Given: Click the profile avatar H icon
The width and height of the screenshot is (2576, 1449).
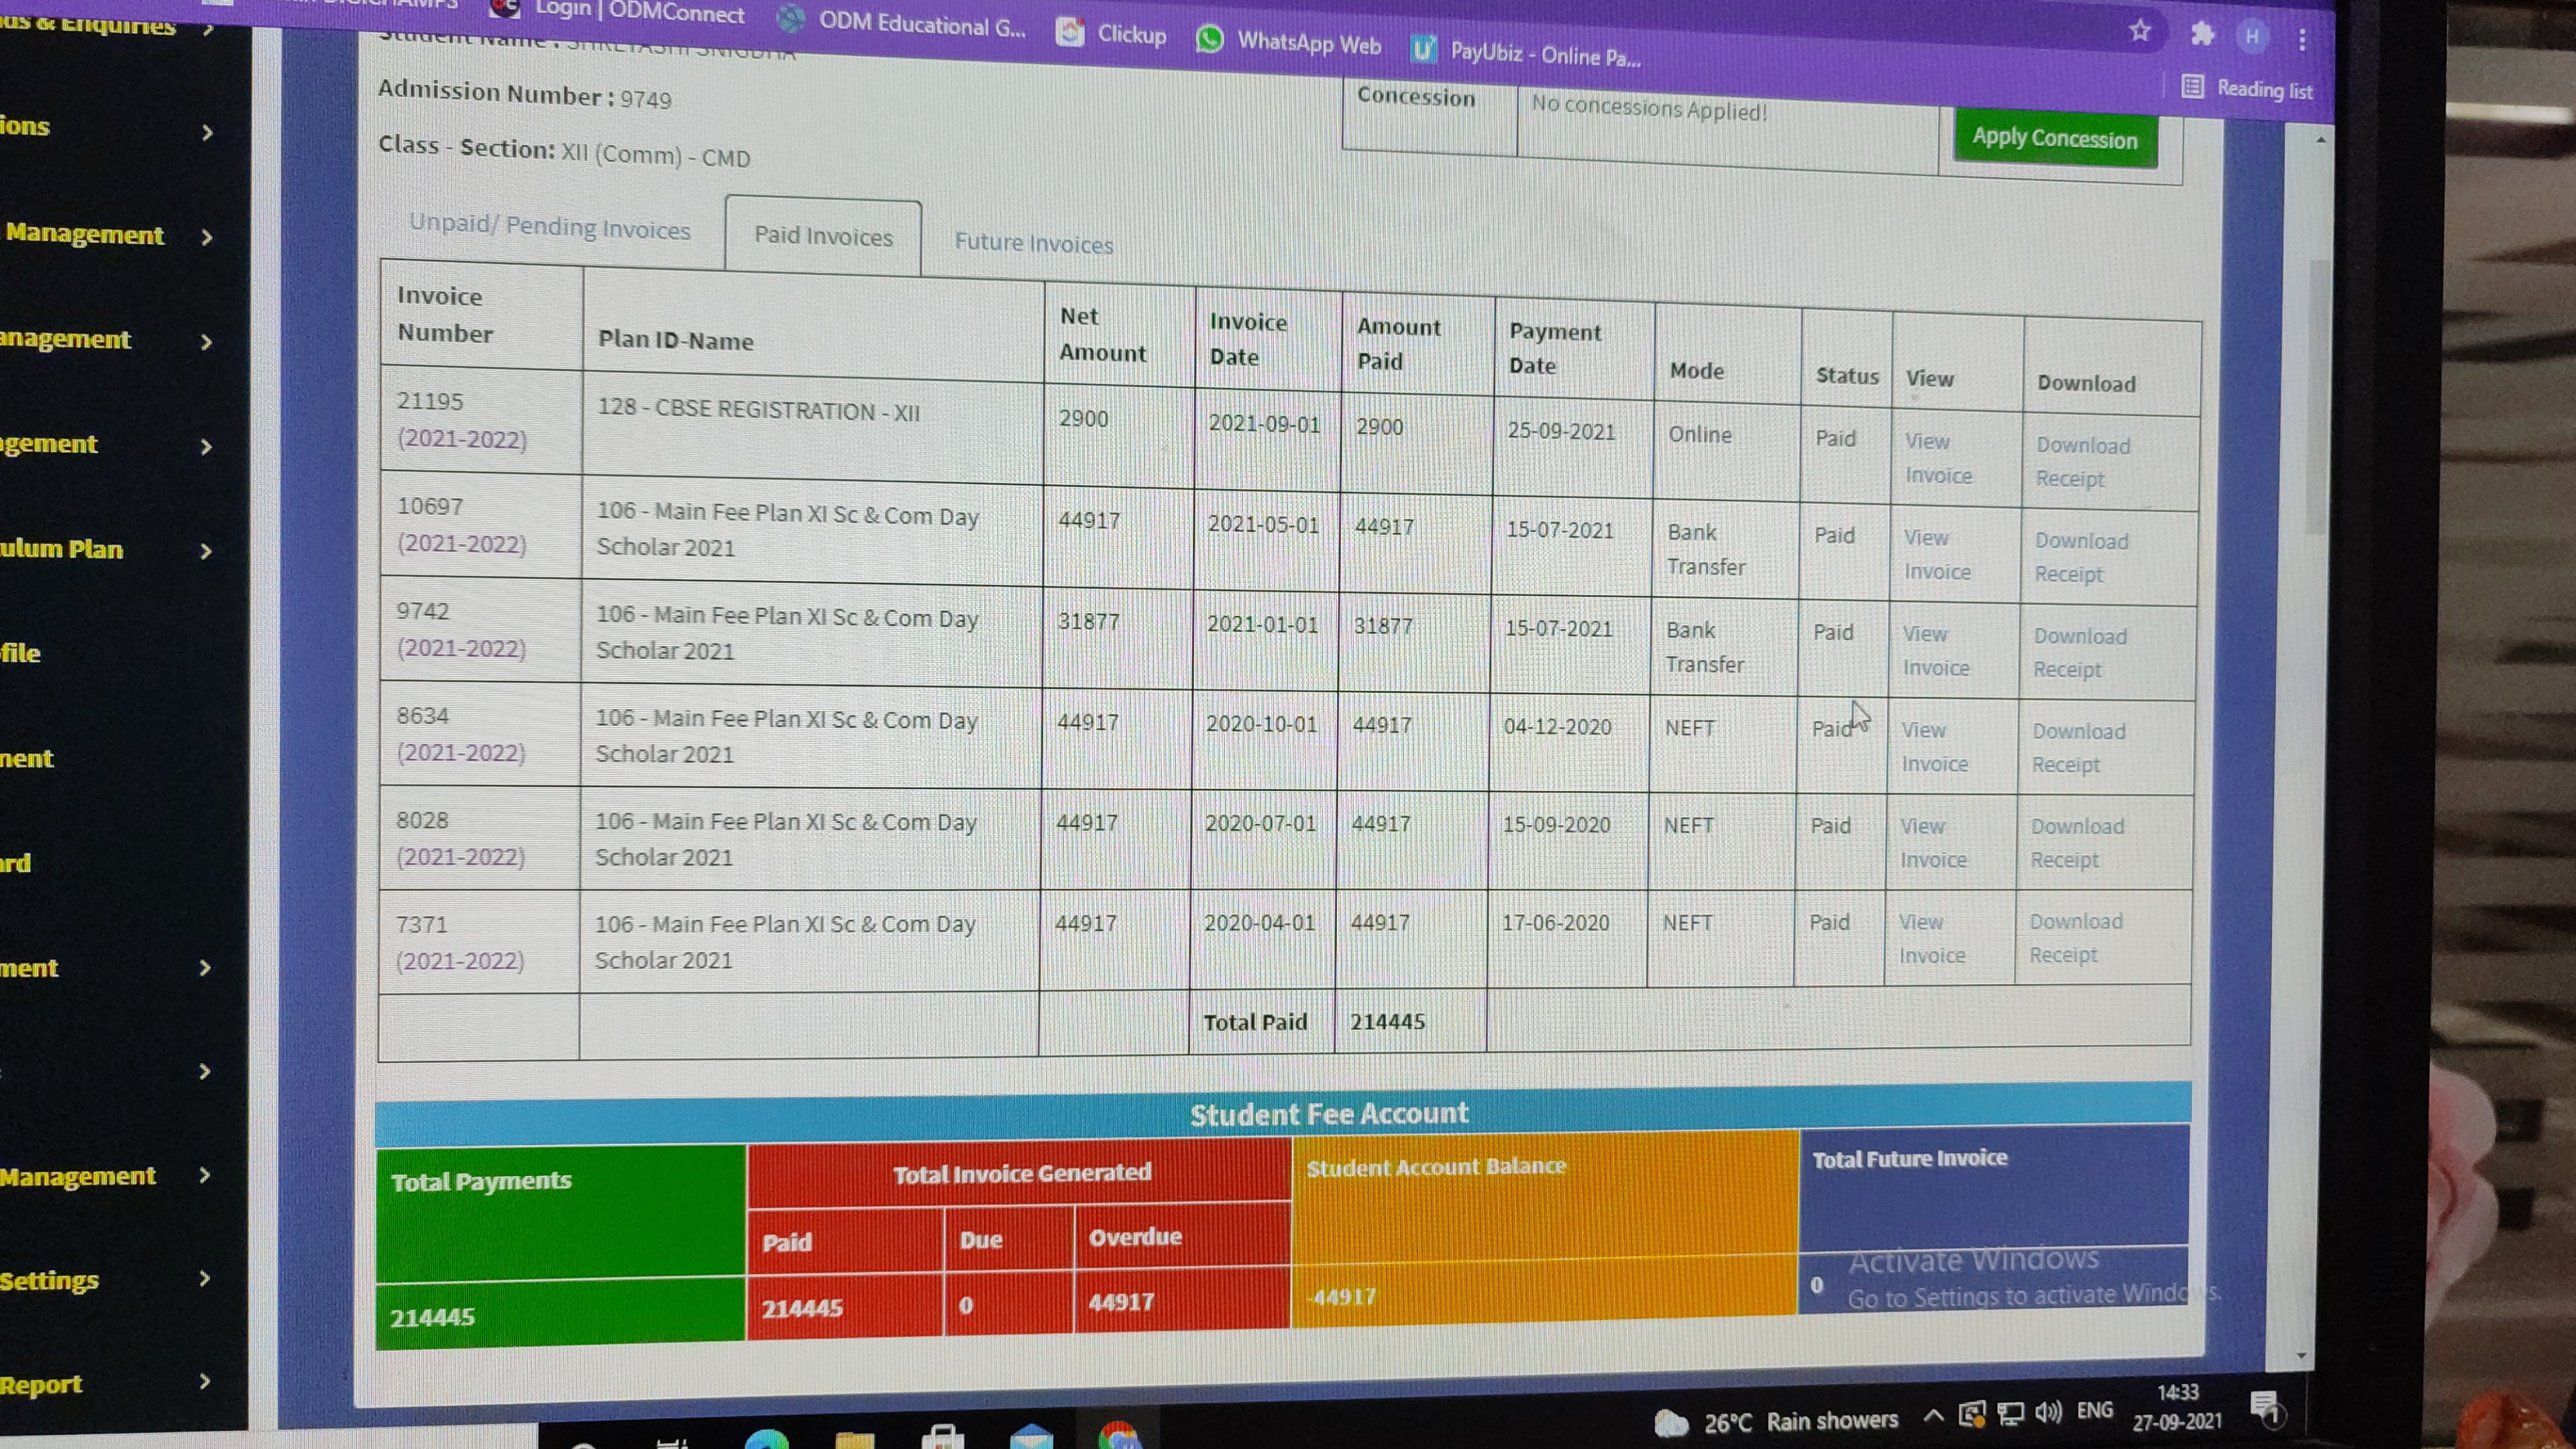Looking at the screenshot, I should [2252, 37].
